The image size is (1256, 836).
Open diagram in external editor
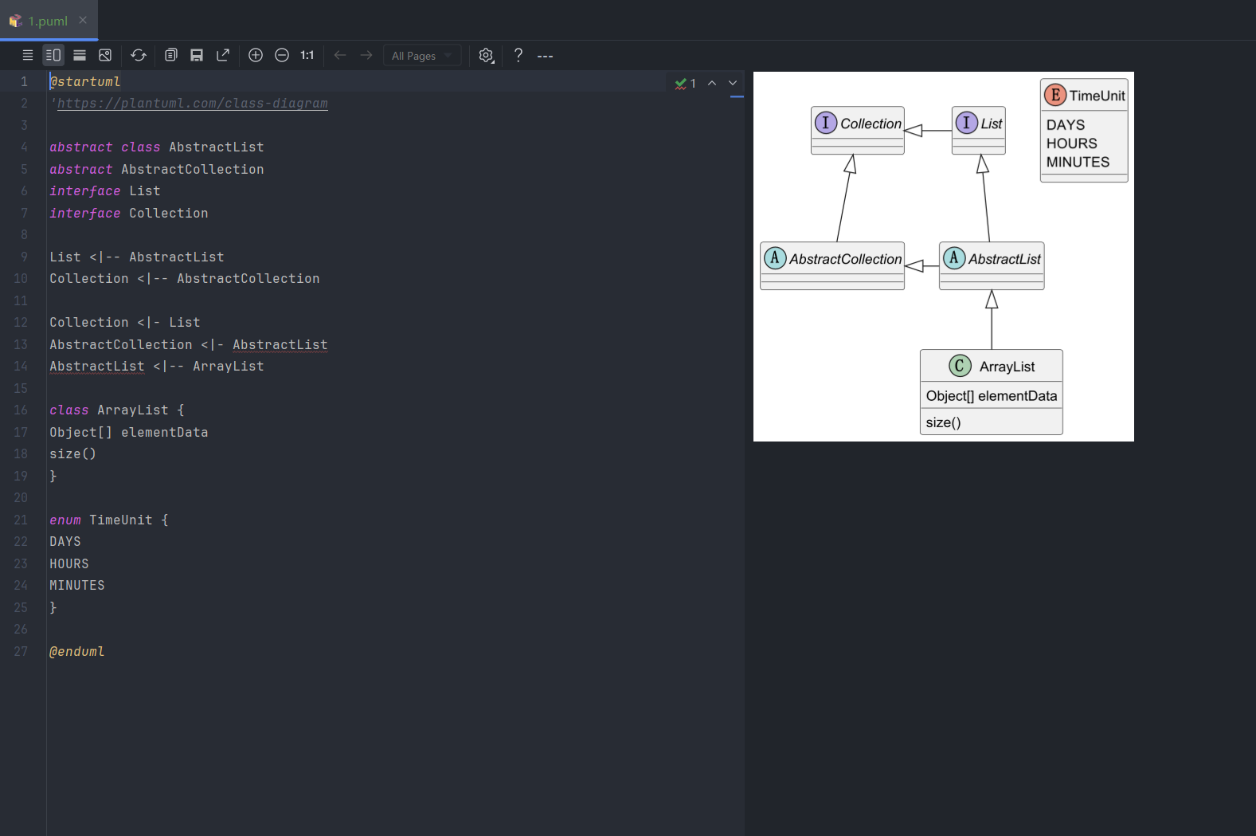click(x=223, y=55)
